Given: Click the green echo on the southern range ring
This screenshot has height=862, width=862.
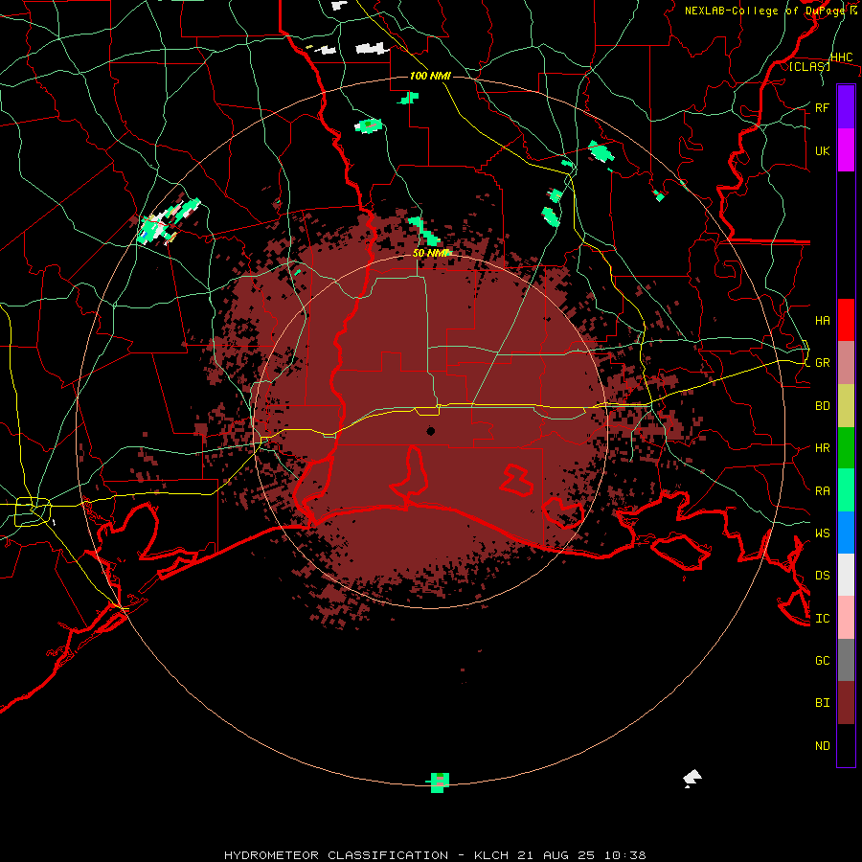Looking at the screenshot, I should pyautogui.click(x=439, y=783).
